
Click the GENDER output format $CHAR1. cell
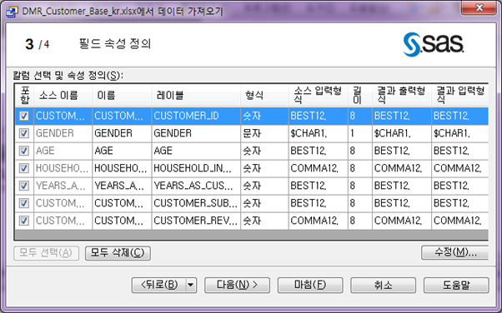[402, 133]
